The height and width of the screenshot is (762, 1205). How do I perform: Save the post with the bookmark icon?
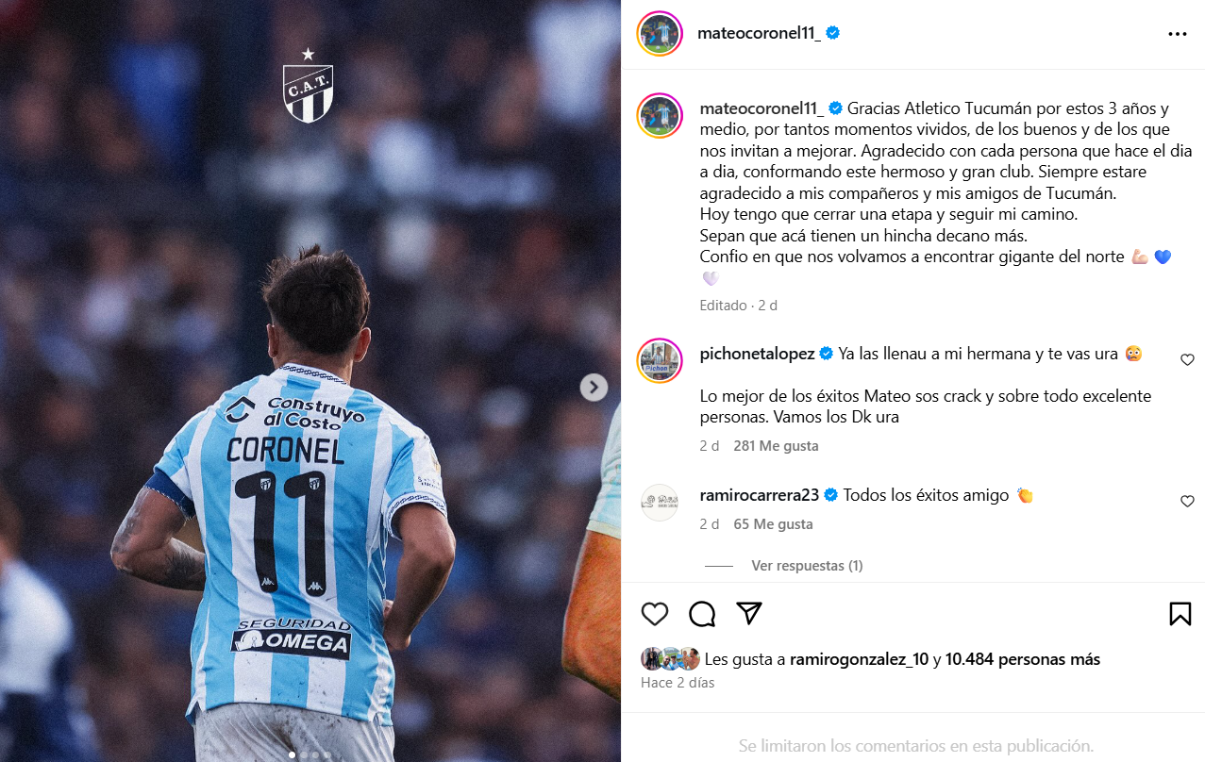tap(1180, 614)
